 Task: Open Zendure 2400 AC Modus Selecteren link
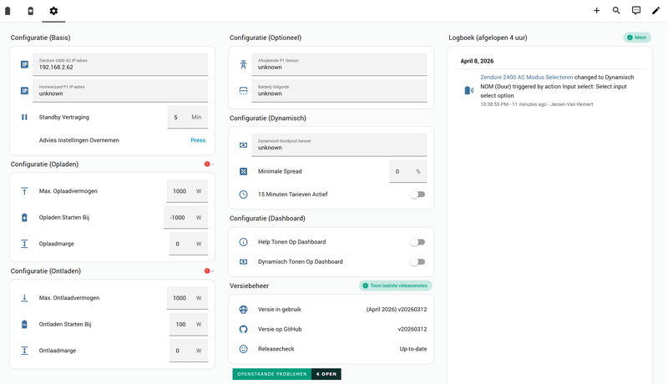click(527, 77)
